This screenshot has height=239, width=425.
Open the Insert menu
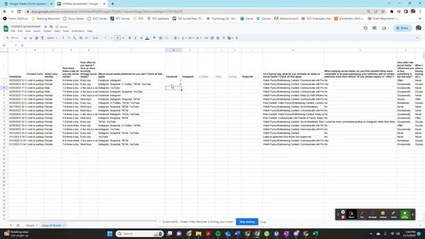click(37, 31)
